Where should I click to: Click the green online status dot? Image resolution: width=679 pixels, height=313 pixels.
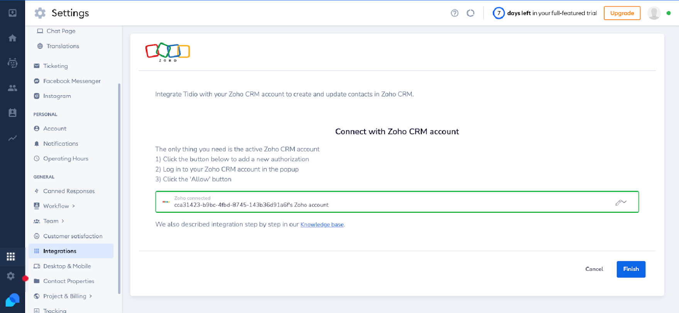point(669,13)
